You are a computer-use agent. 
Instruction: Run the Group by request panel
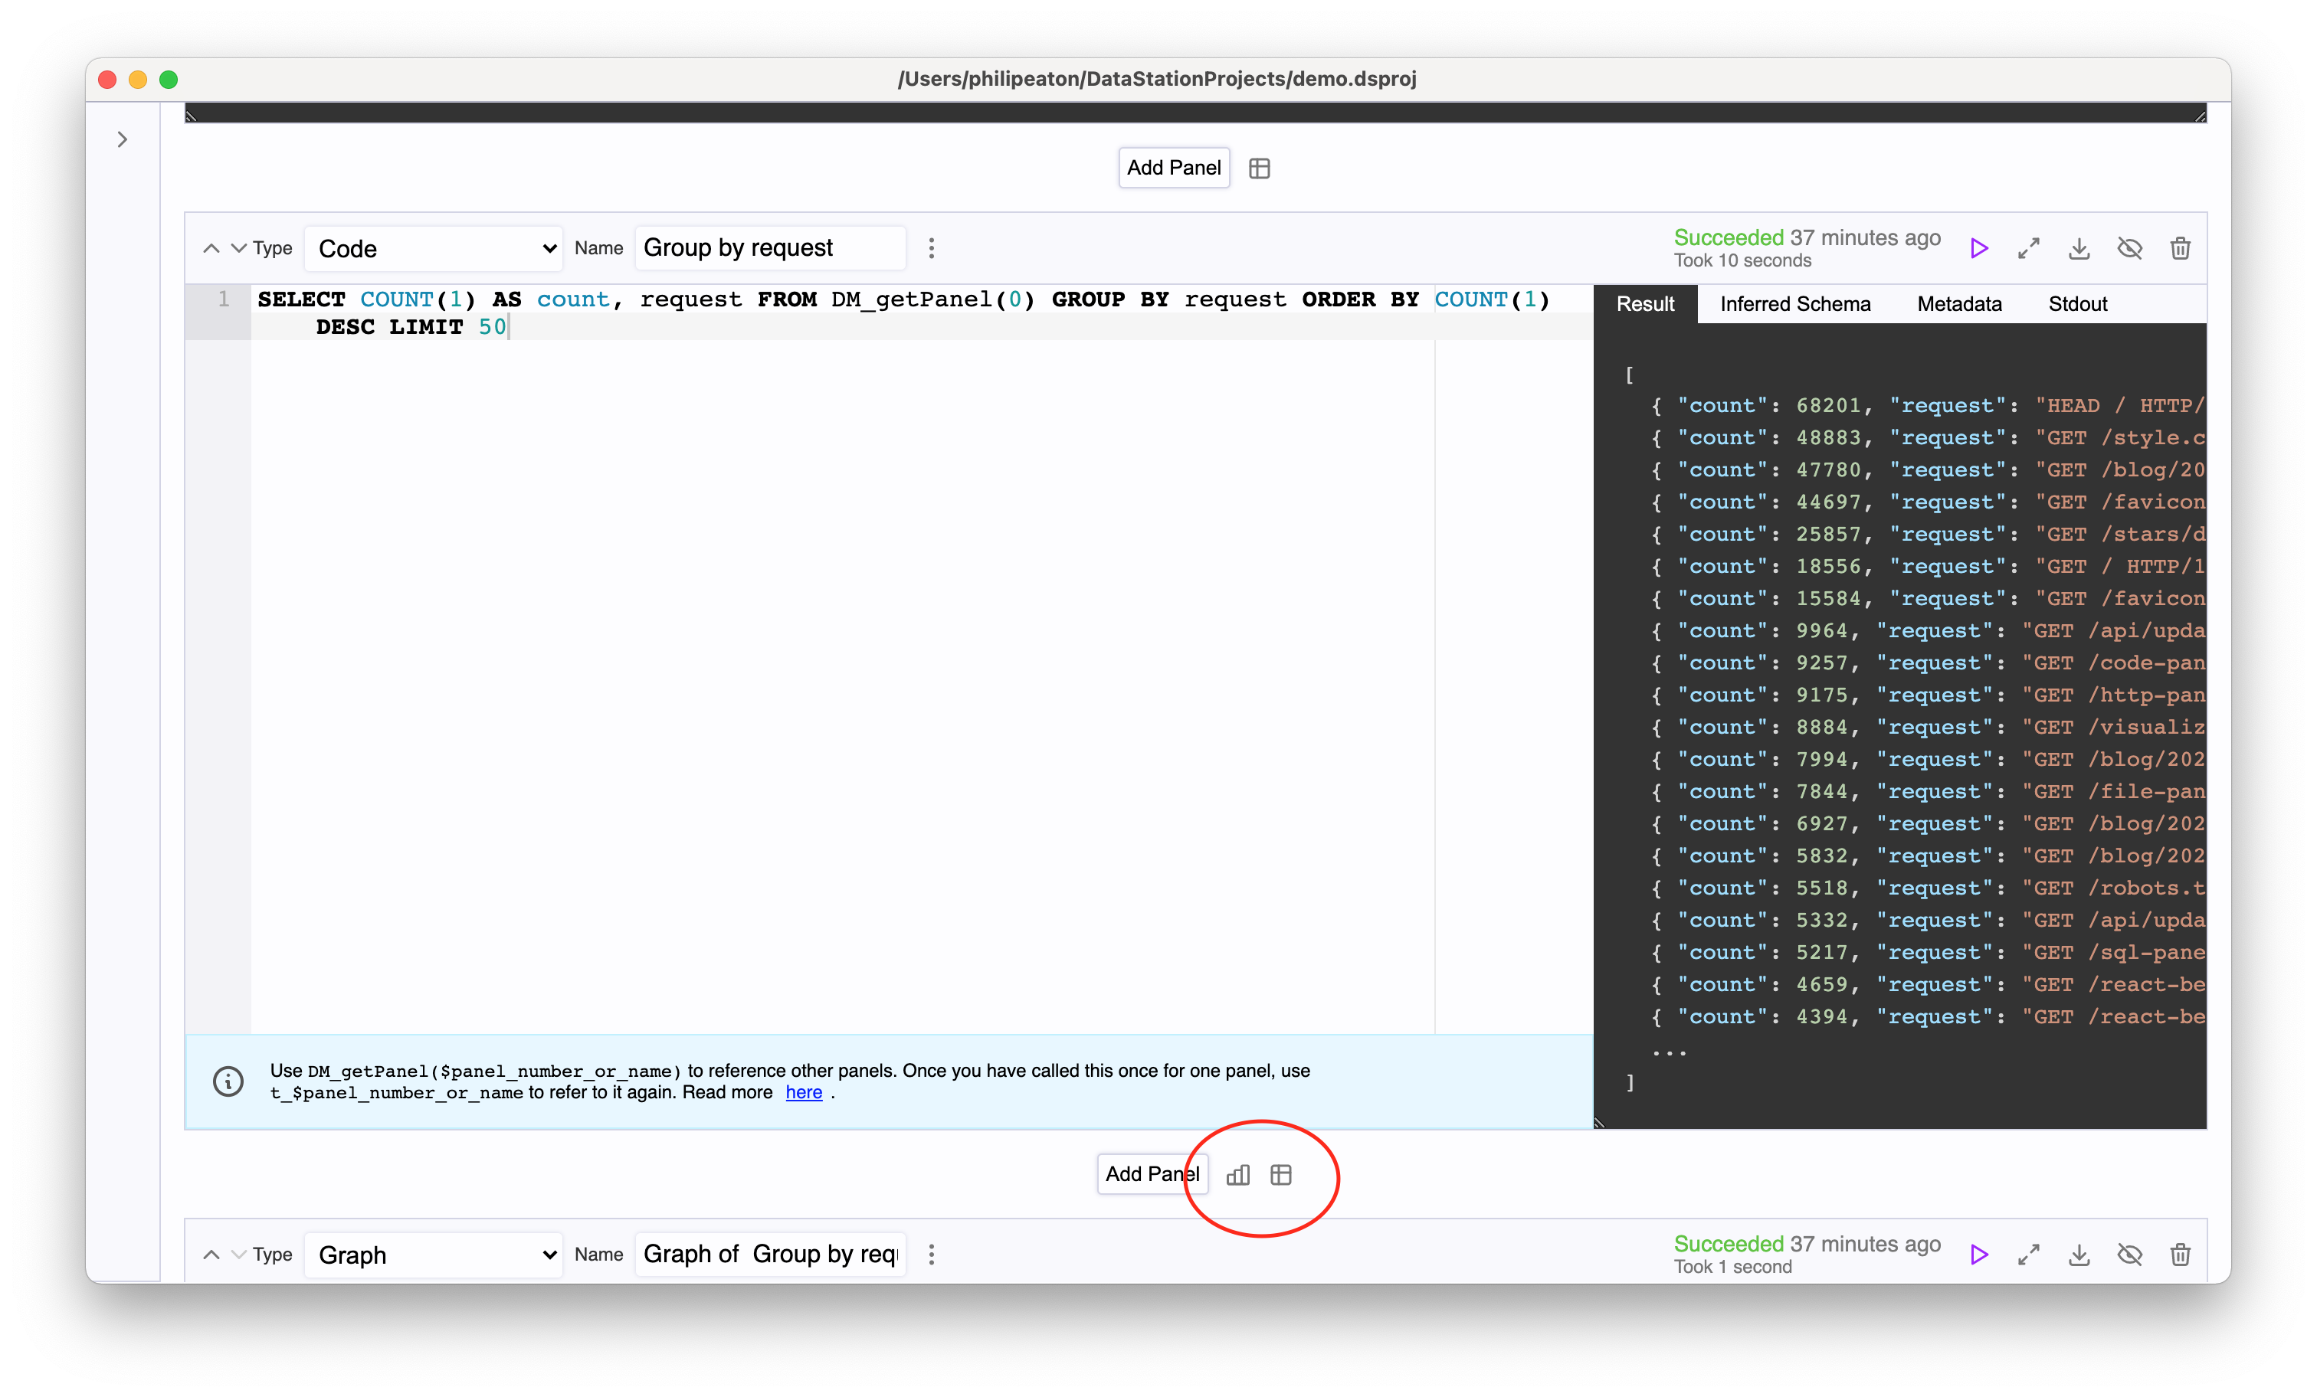[1979, 248]
